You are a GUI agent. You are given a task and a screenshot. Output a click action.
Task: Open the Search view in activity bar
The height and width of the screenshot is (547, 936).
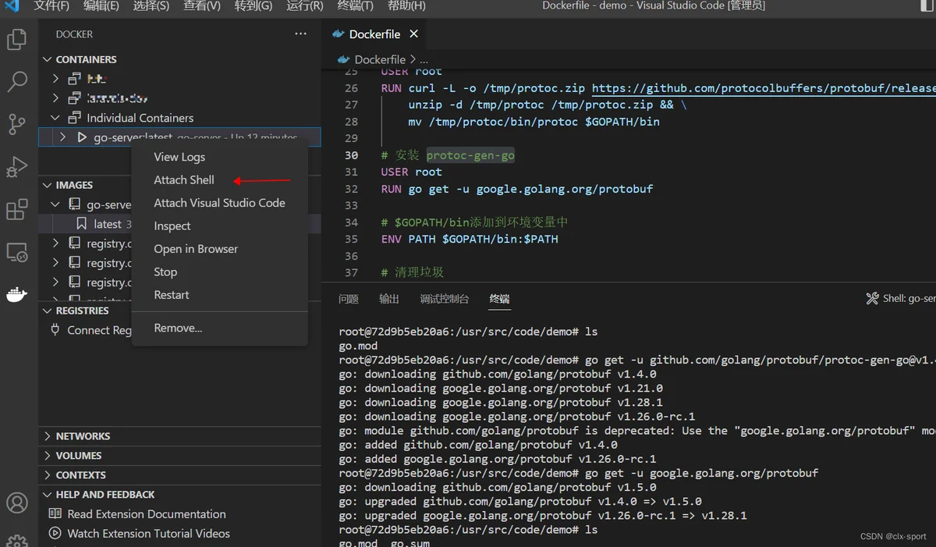click(17, 81)
